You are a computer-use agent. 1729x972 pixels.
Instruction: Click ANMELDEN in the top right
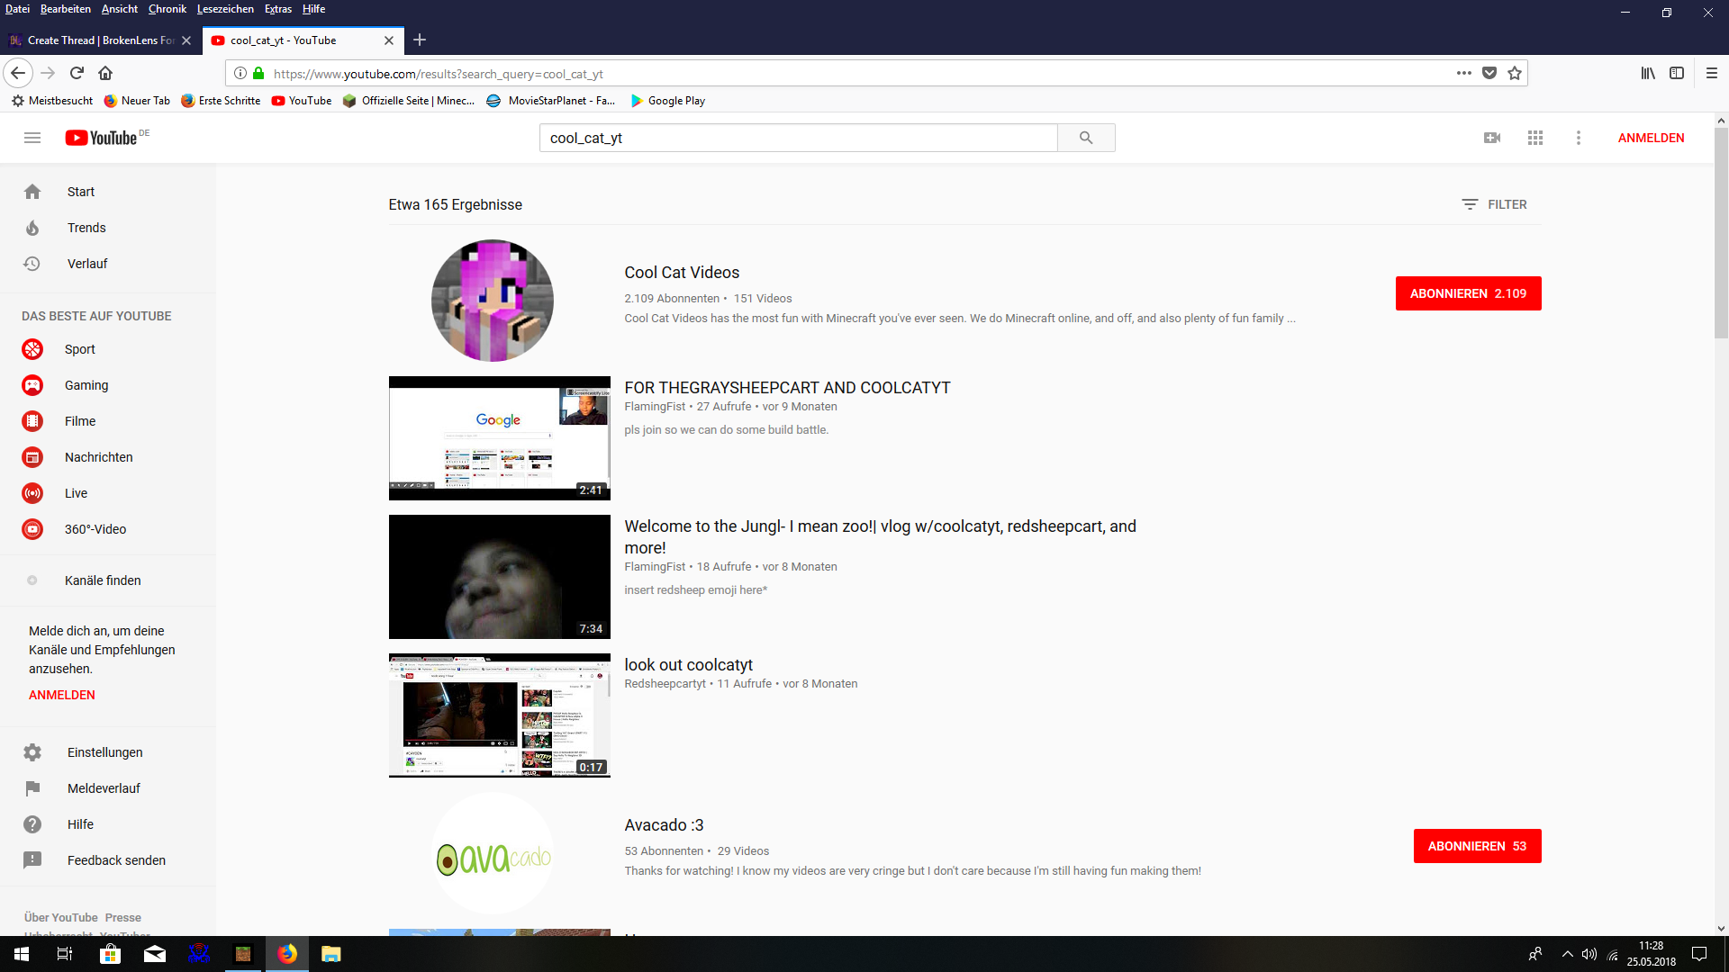1651,138
